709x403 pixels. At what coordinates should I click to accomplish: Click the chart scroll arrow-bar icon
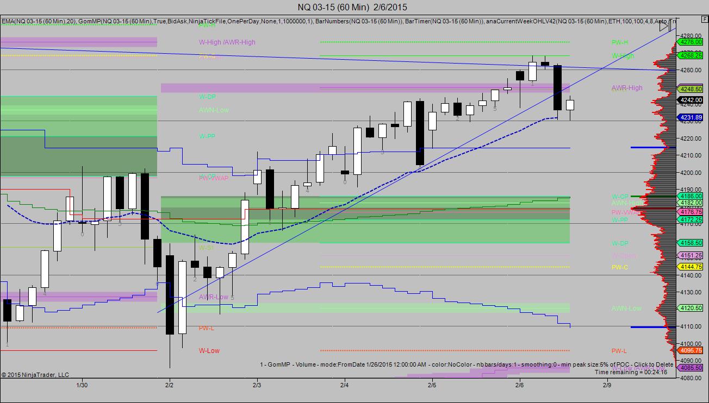(x=664, y=26)
